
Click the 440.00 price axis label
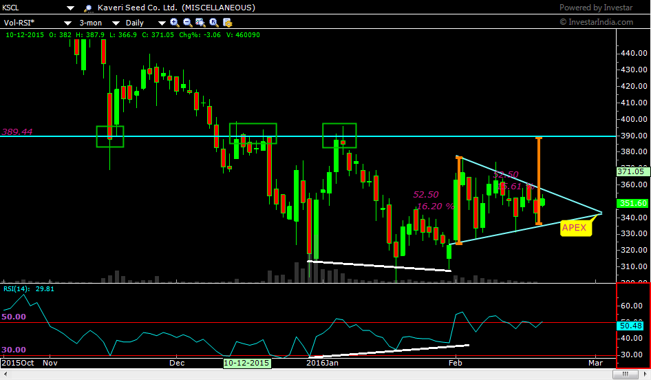tap(634, 53)
